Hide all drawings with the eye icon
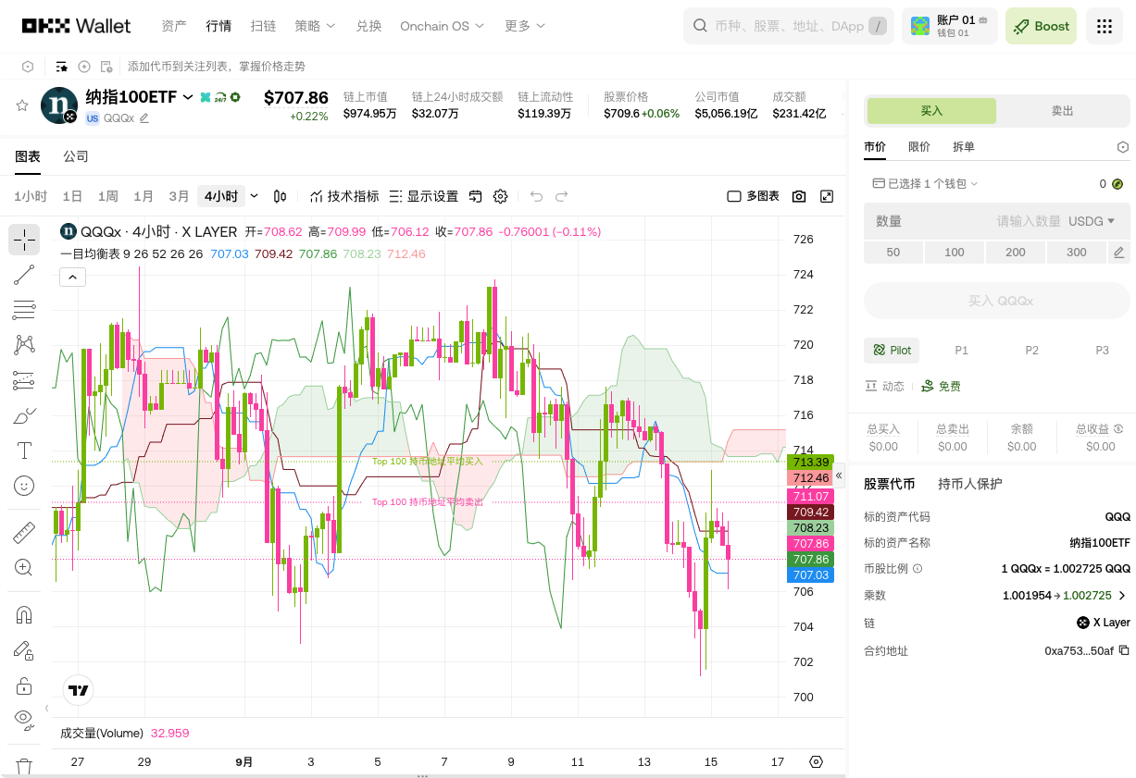This screenshot has height=778, width=1136. 24,719
